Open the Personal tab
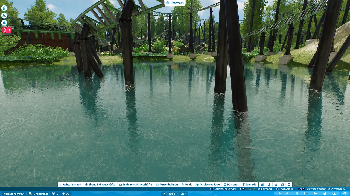Image resolution: width=350 pixels, height=196 pixels. point(231,185)
